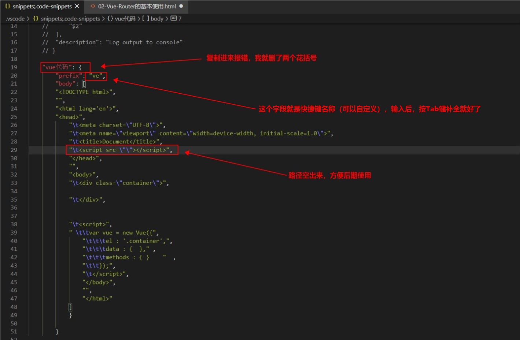Screen dimensions: 520x340
Task: Open the vue代码 breadcrumb item
Action: (125, 19)
